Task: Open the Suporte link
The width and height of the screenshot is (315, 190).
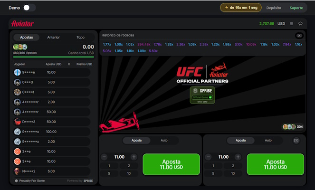Action: [296, 8]
